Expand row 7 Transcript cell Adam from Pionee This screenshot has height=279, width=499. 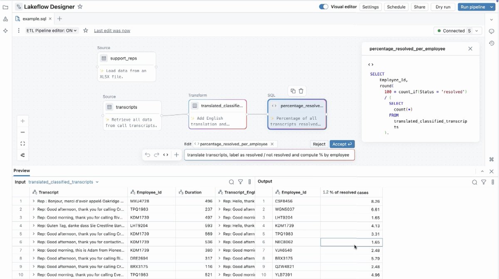coord(34,250)
